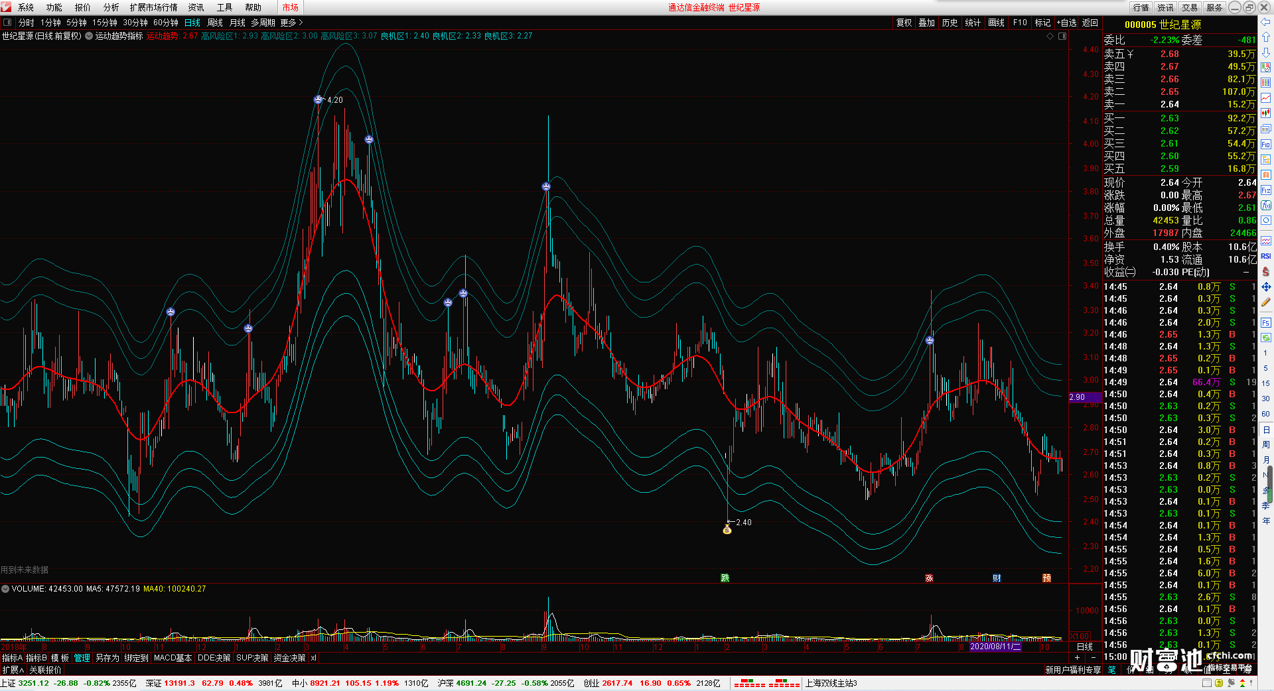Click the blue down arrow sidebar icon
The width and height of the screenshot is (1274, 691).
(x=1266, y=52)
